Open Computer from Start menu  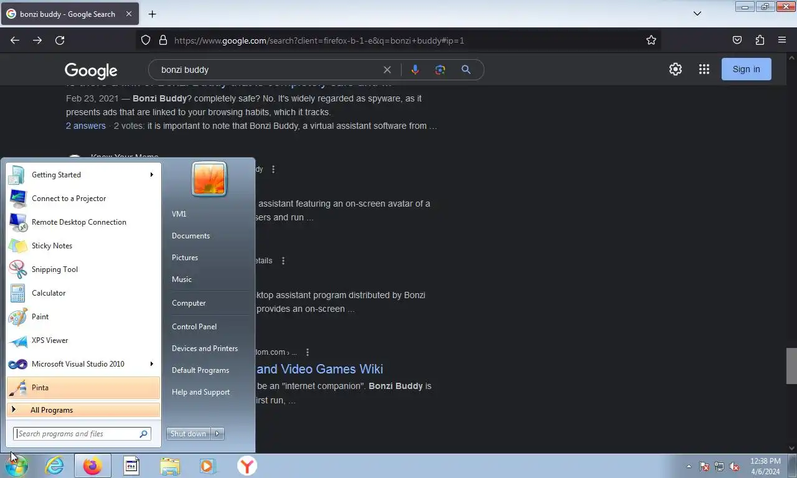(189, 303)
